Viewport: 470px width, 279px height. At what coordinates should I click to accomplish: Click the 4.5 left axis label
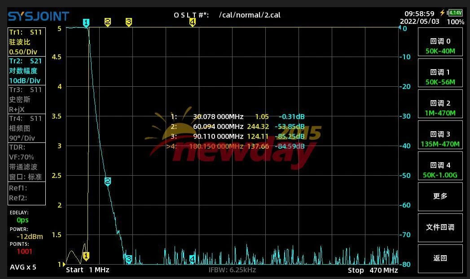[x=57, y=57]
